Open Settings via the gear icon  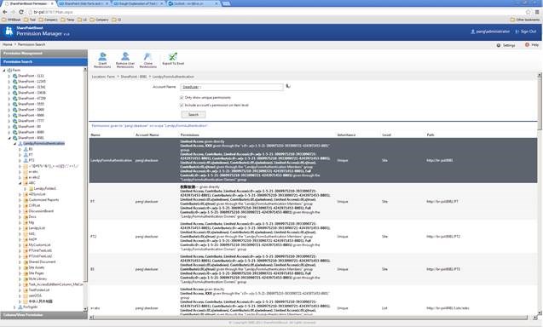(x=499, y=45)
